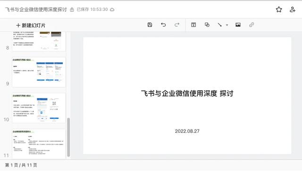Click the hyperlink icon
The image size is (302, 172).
[x=252, y=25]
